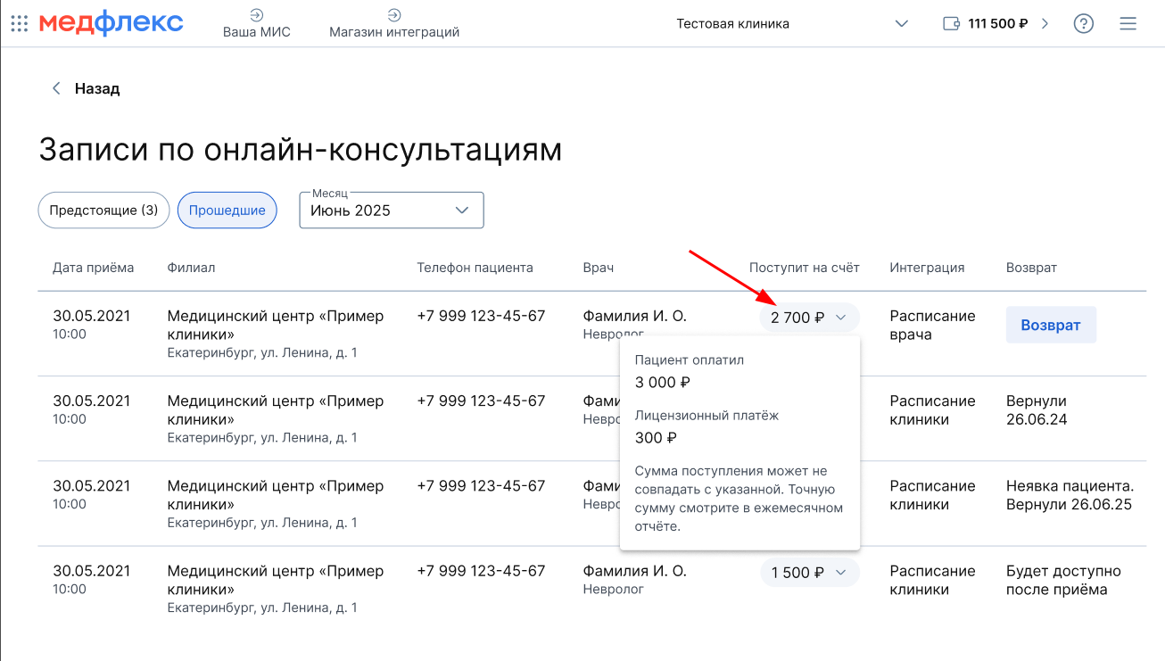The image size is (1165, 661).
Task: Click Лицензионный платёж 300 ₽ value
Action: pos(656,438)
